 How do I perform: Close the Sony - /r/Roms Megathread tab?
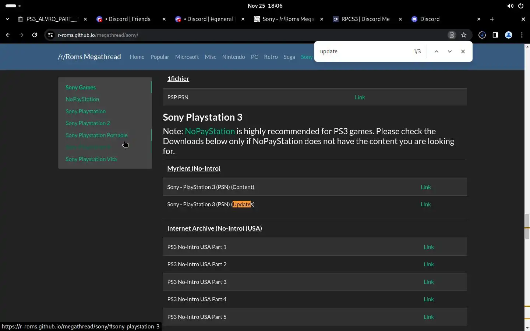tap(322, 19)
